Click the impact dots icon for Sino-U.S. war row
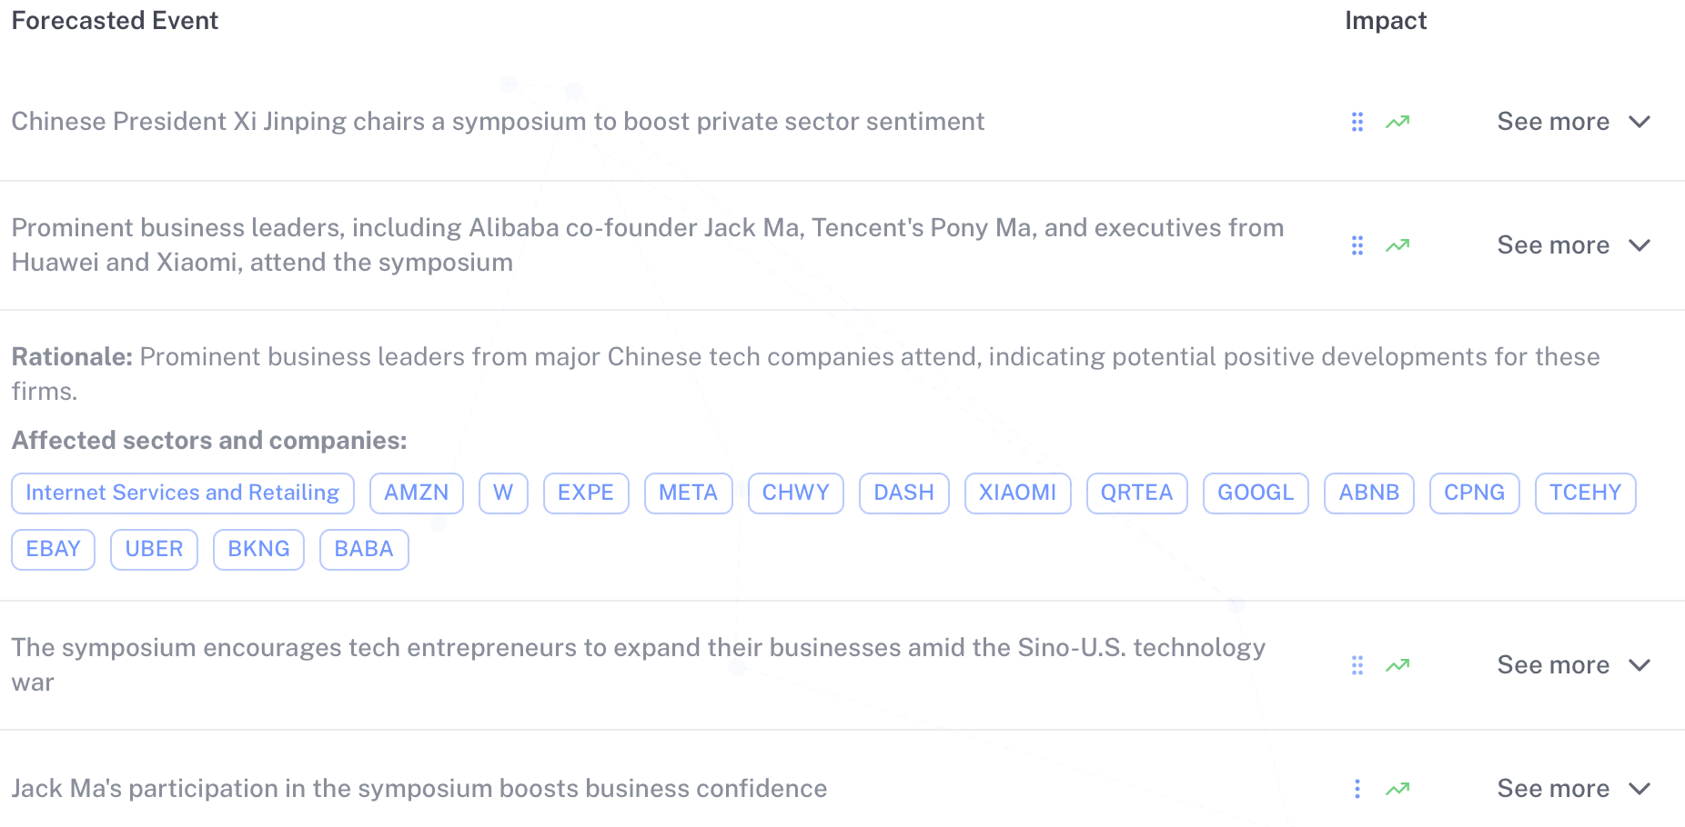1685x827 pixels. pos(1357,665)
